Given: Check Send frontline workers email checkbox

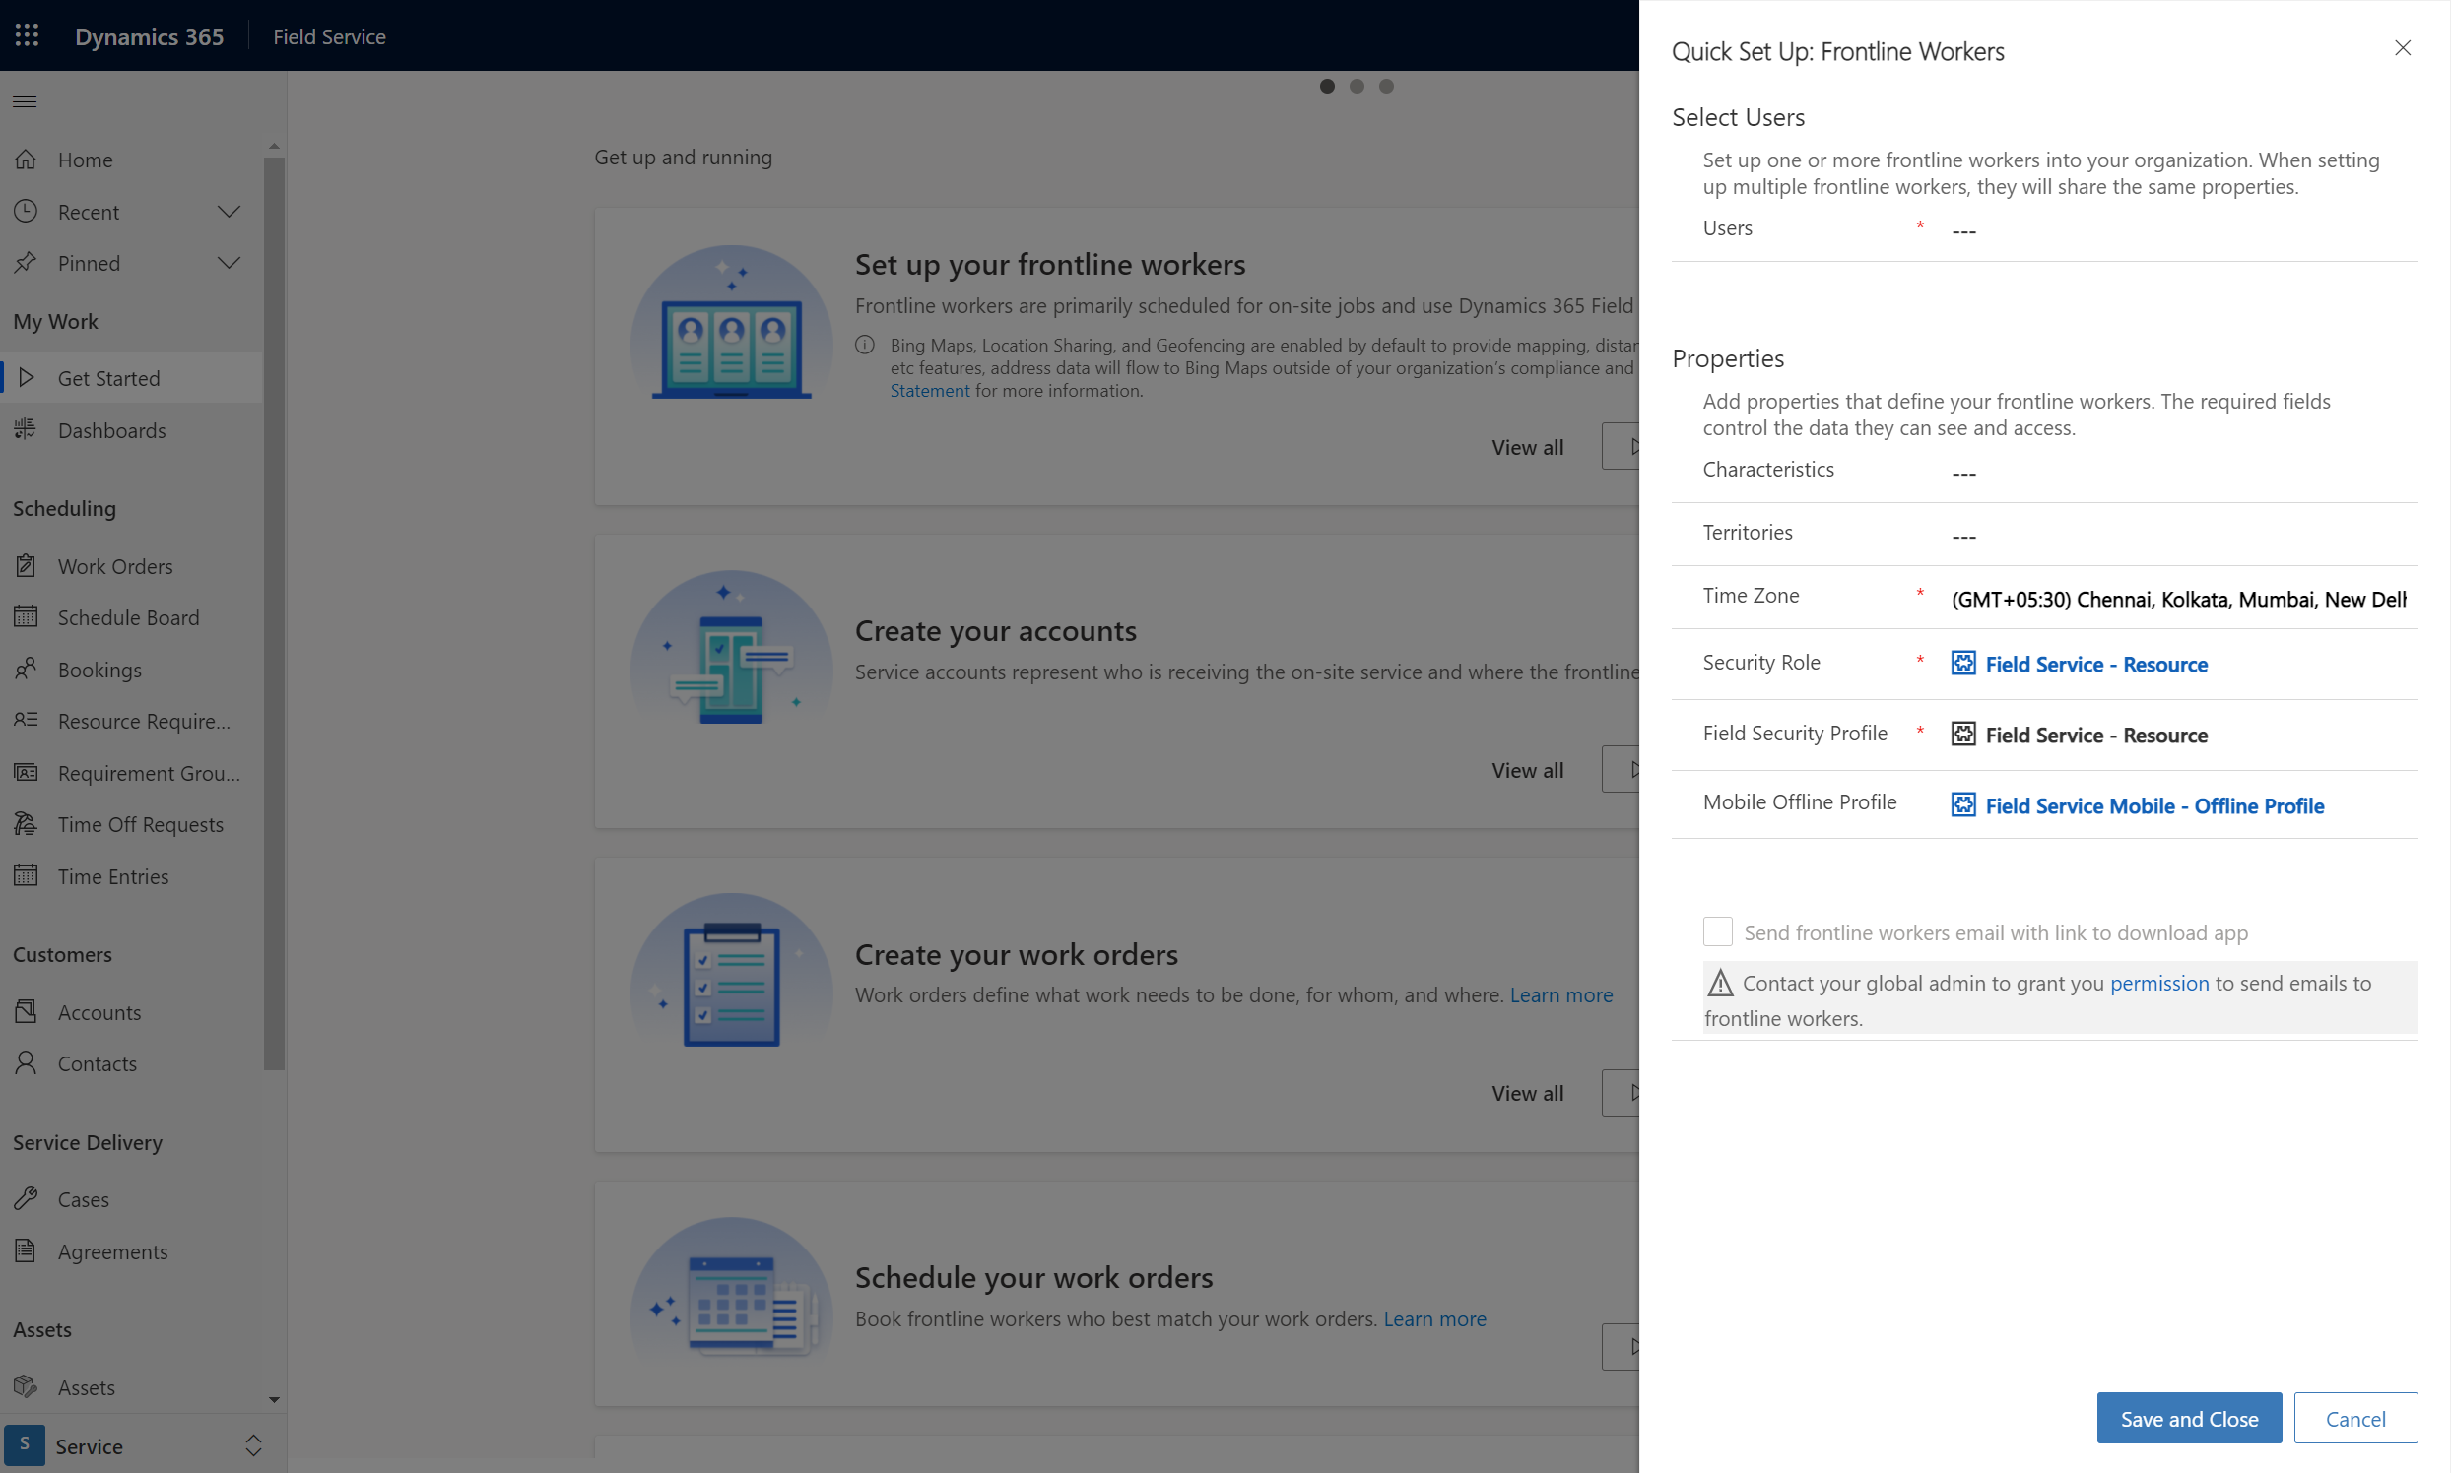Looking at the screenshot, I should (x=1717, y=931).
